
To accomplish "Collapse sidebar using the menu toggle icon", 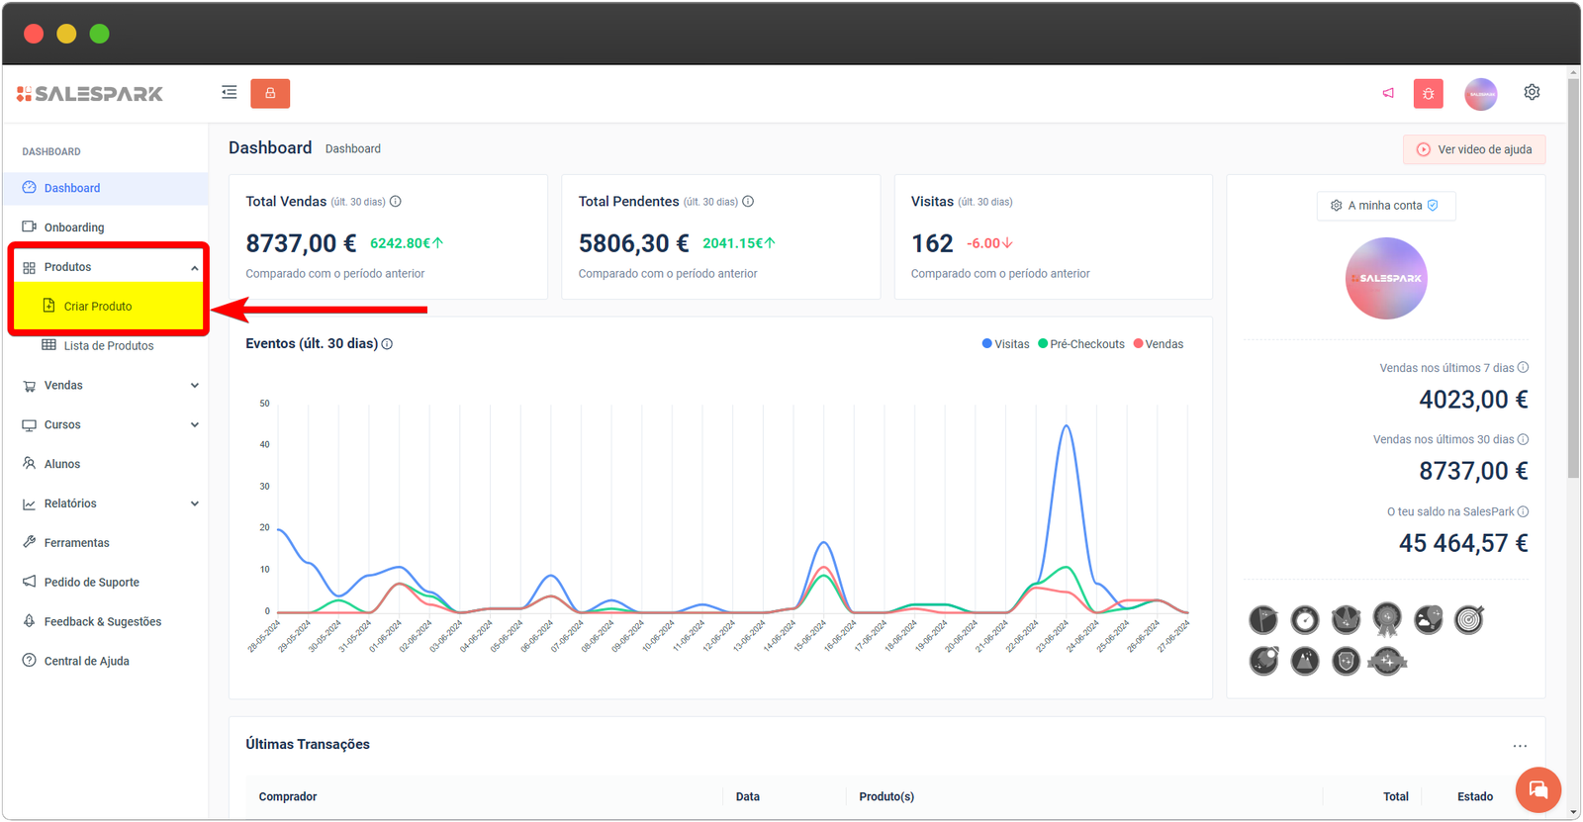I will 229,93.
